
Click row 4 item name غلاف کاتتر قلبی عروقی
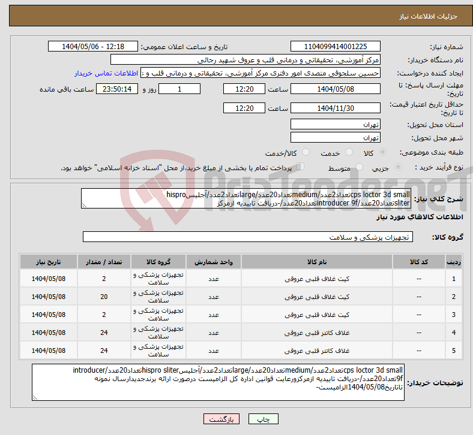point(317,333)
